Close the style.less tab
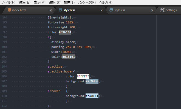This screenshot has height=109, width=181. [101, 10]
